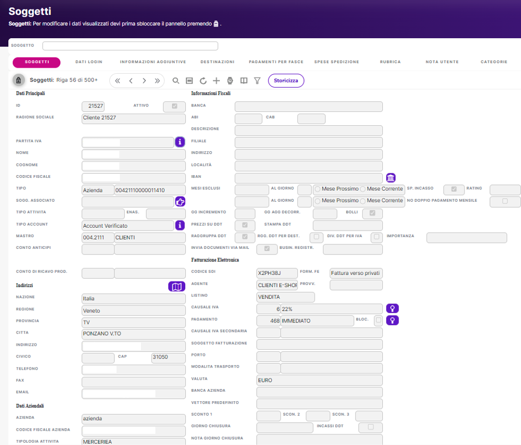Click the Banca input field
The height and width of the screenshot is (445, 521).
point(308,106)
